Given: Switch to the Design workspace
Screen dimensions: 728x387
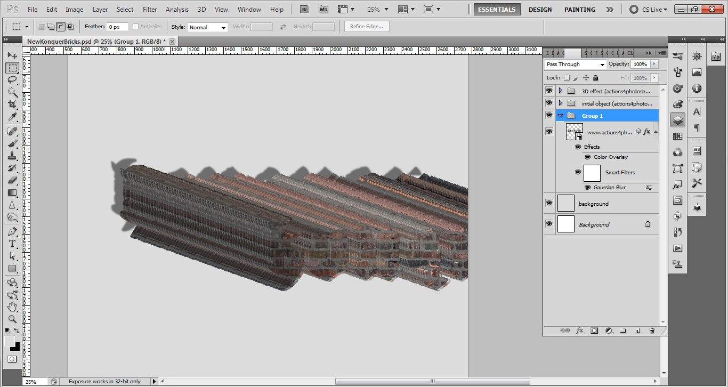Looking at the screenshot, I should [540, 10].
